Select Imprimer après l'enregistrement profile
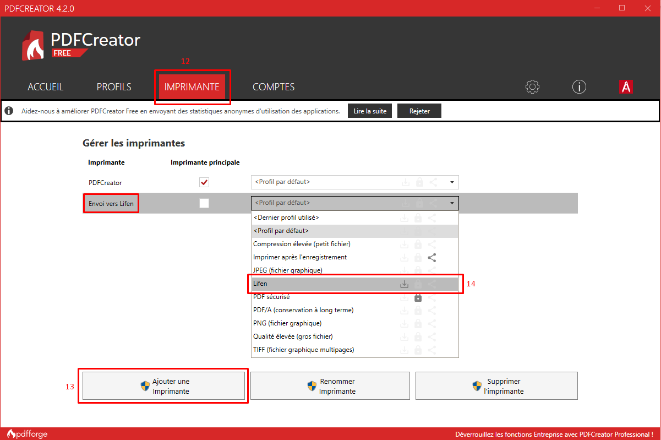The width and height of the screenshot is (661, 440). click(355, 257)
